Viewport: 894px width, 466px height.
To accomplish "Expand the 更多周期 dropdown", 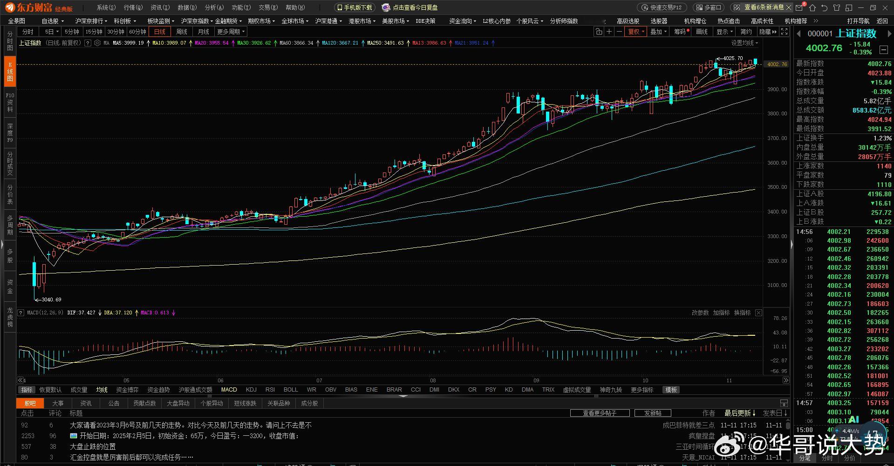I will [231, 32].
